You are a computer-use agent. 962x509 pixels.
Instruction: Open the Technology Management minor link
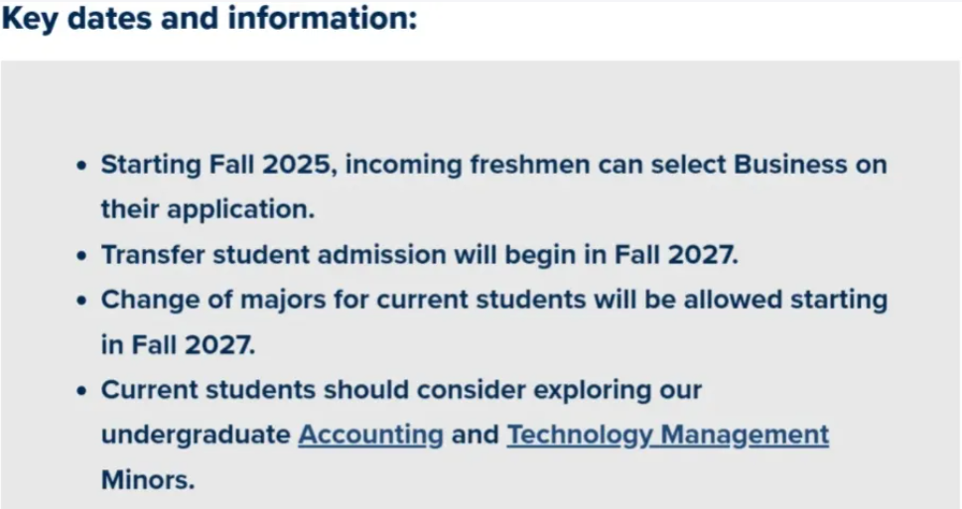(667, 436)
